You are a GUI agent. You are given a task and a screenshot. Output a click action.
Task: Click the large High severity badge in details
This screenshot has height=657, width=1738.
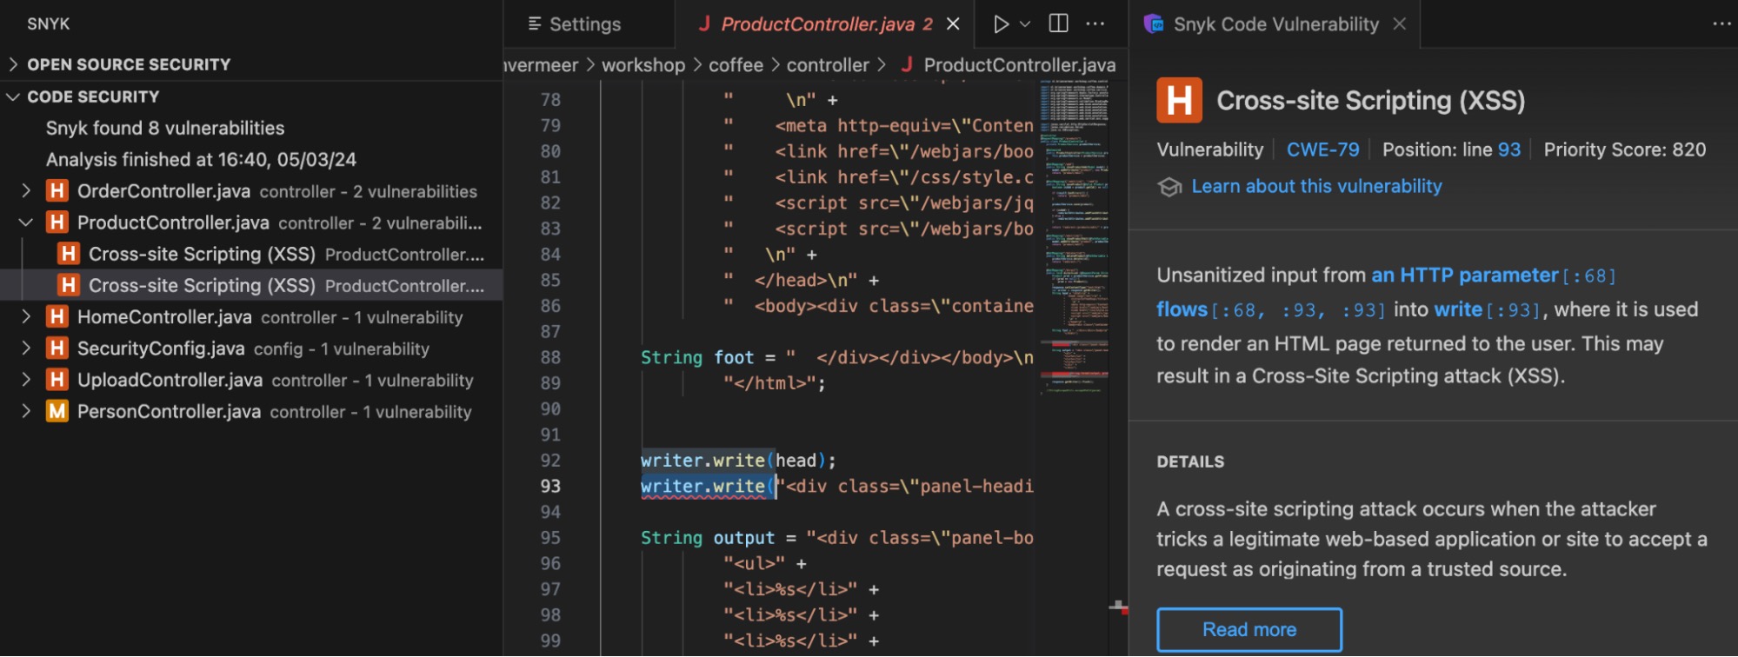pyautogui.click(x=1179, y=100)
